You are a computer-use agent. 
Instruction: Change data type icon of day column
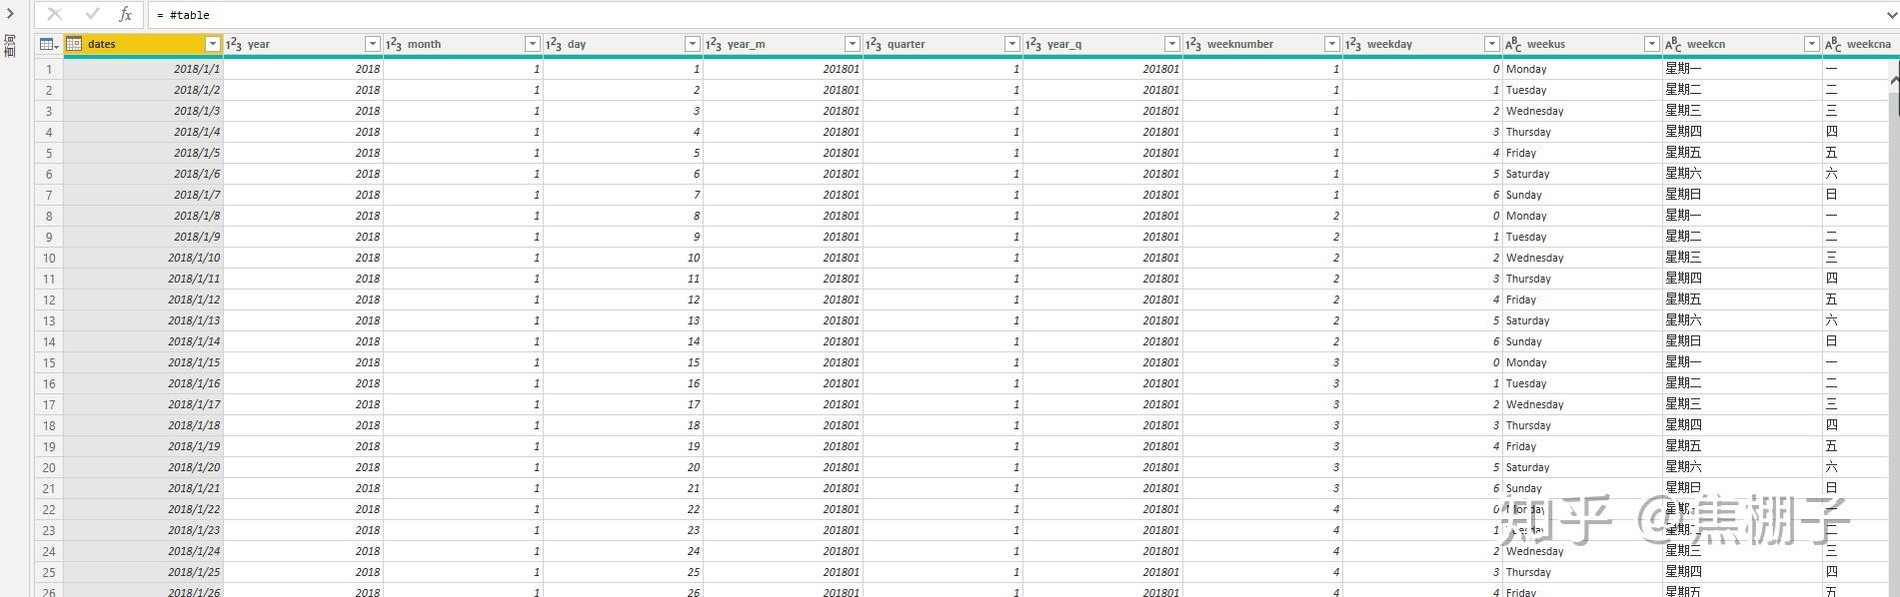pyautogui.click(x=554, y=44)
